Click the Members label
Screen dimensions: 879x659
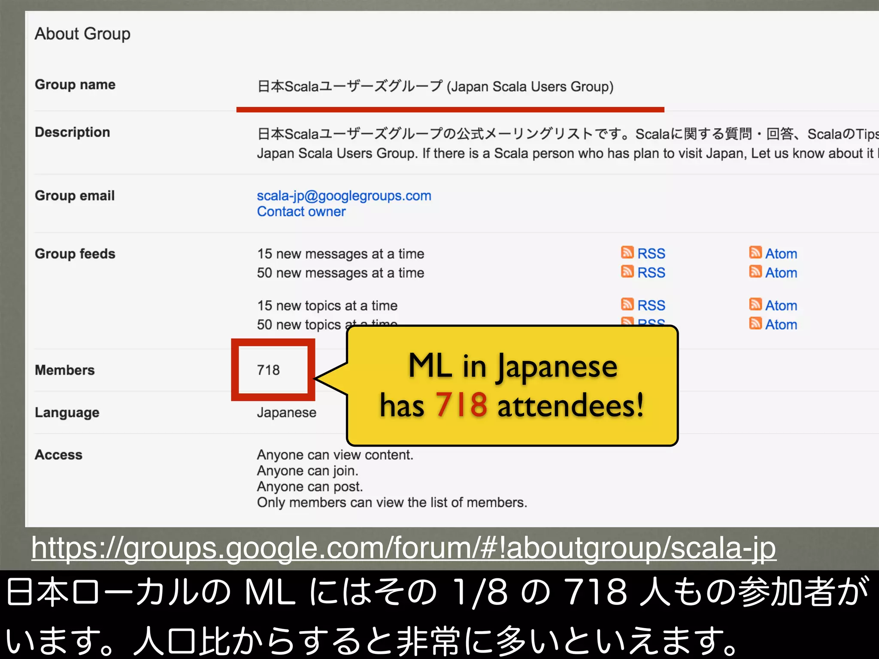[64, 370]
